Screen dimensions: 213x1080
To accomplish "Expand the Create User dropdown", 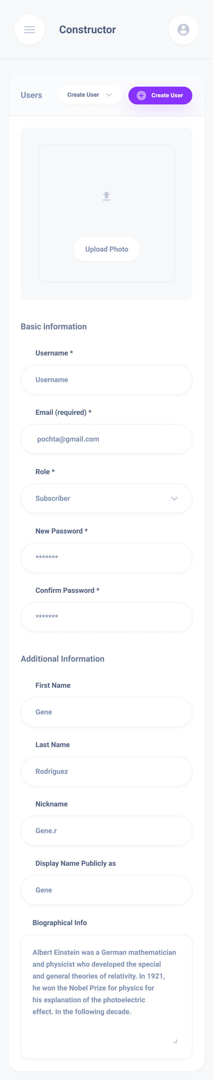I will 90,95.
